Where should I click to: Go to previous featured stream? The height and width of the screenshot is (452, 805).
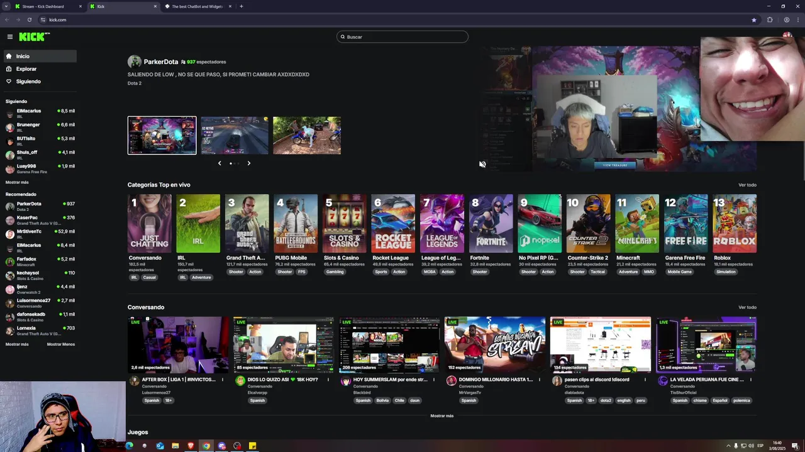click(219, 163)
